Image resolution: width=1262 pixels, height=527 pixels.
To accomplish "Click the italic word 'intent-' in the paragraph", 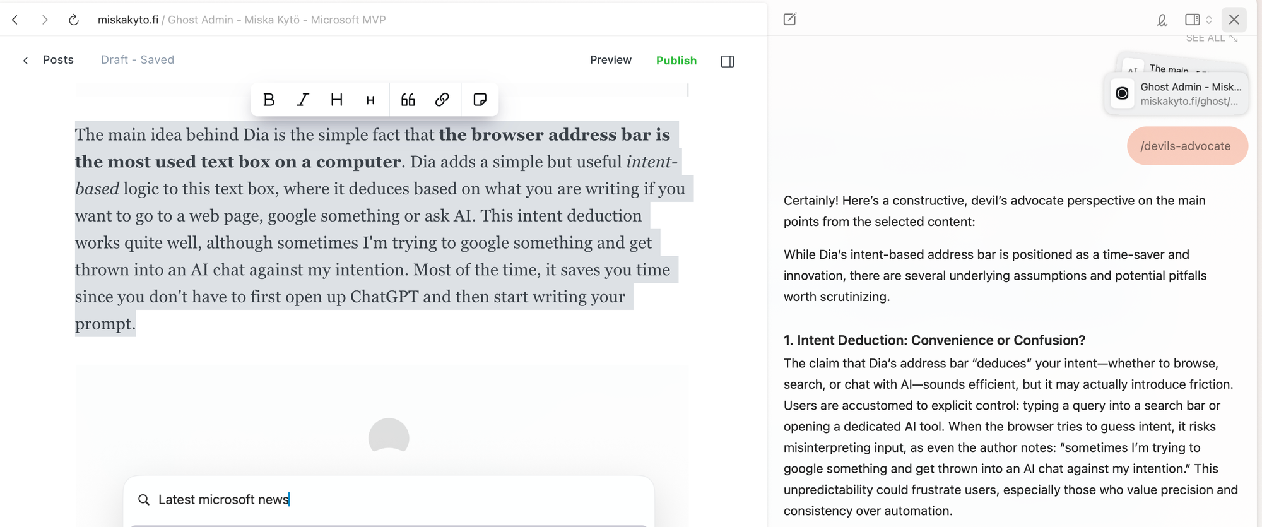I will tap(651, 162).
